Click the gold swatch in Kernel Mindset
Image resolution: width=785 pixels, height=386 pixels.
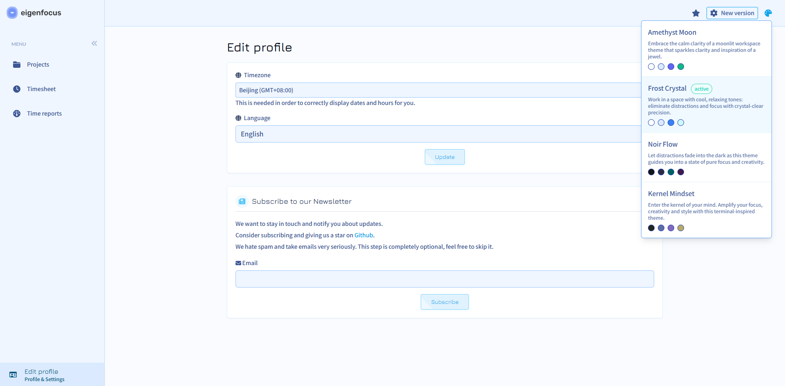[681, 228]
